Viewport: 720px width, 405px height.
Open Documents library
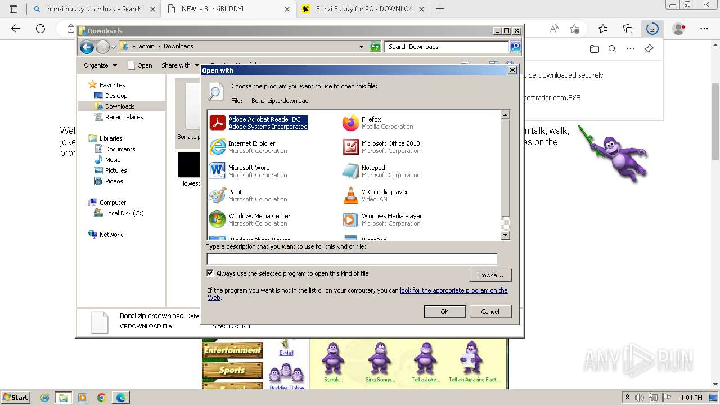coord(120,149)
